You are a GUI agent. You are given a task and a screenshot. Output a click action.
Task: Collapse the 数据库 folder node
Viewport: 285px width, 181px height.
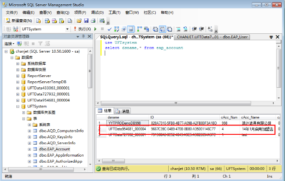point(12,58)
